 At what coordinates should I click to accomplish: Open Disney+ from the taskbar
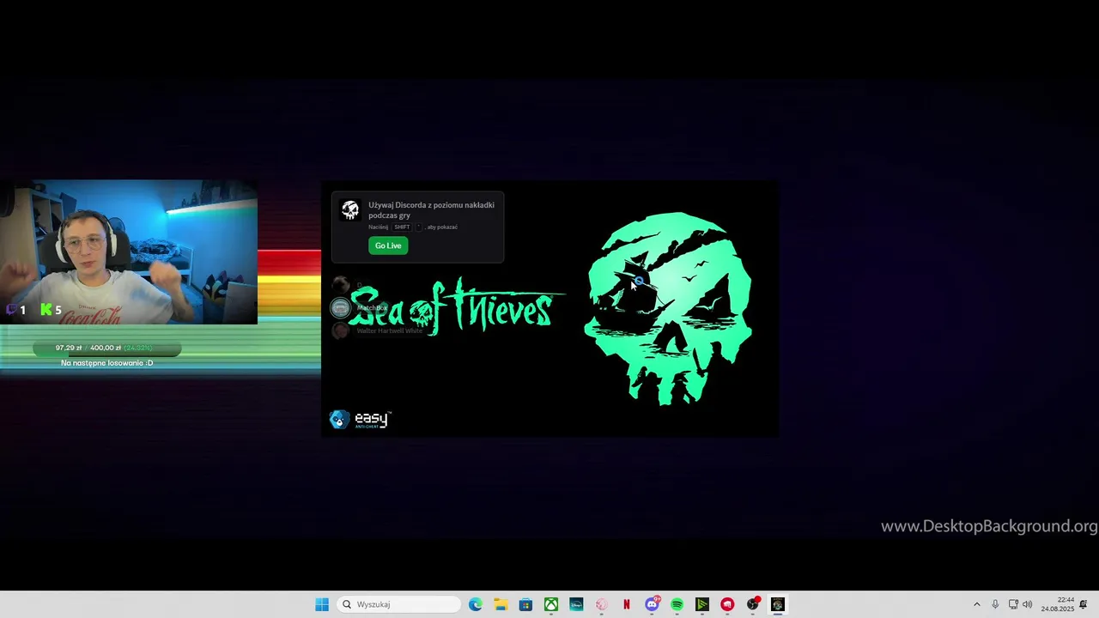pos(576,604)
